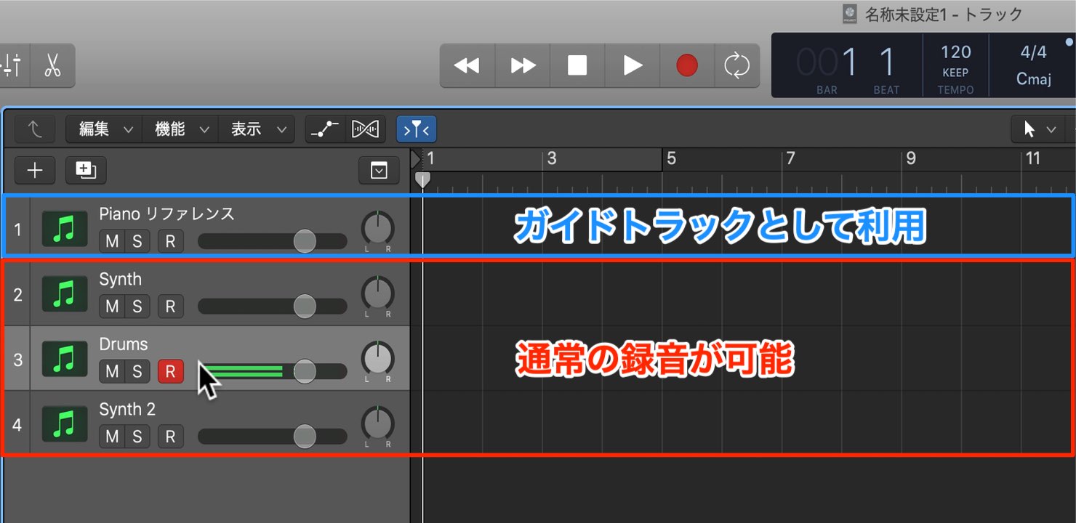The height and width of the screenshot is (523, 1076).
Task: Select the Synth track name
Action: pyautogui.click(x=121, y=280)
